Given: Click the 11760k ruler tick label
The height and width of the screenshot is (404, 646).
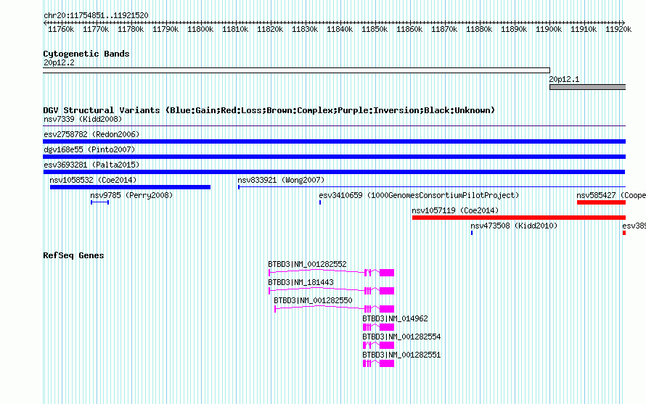Looking at the screenshot, I should (x=61, y=29).
